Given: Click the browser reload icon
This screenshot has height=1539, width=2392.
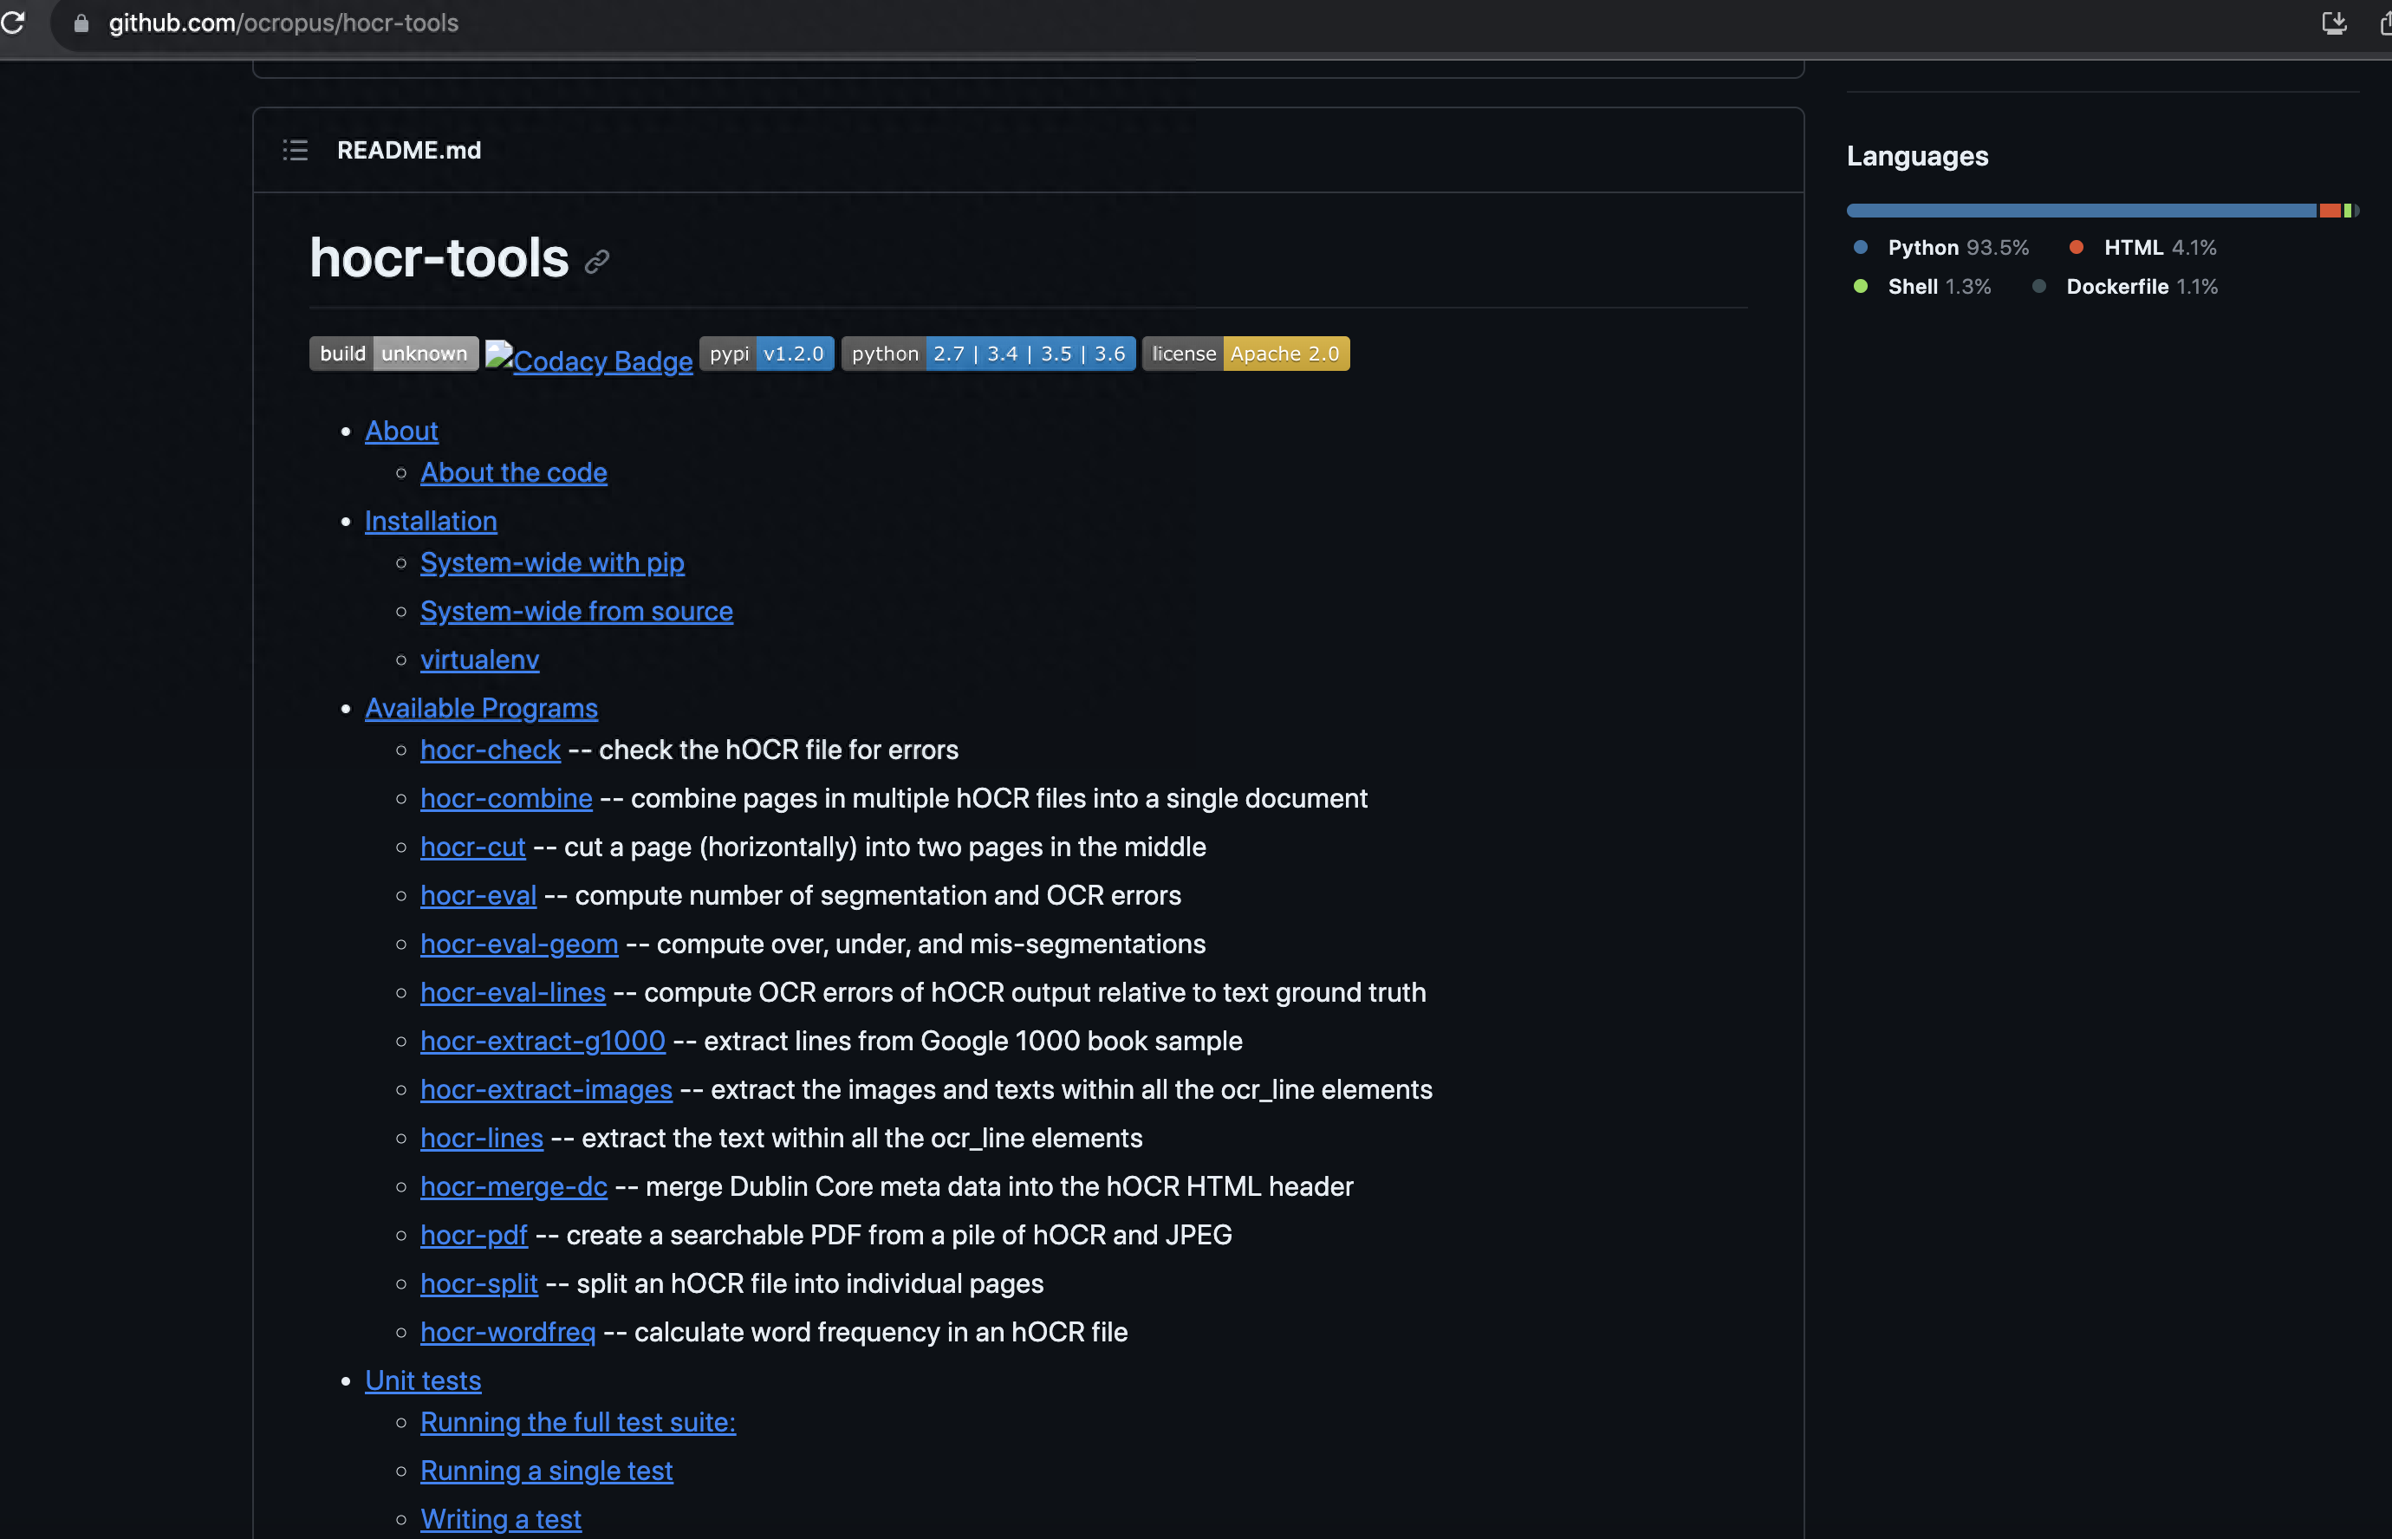Looking at the screenshot, I should click(x=14, y=23).
